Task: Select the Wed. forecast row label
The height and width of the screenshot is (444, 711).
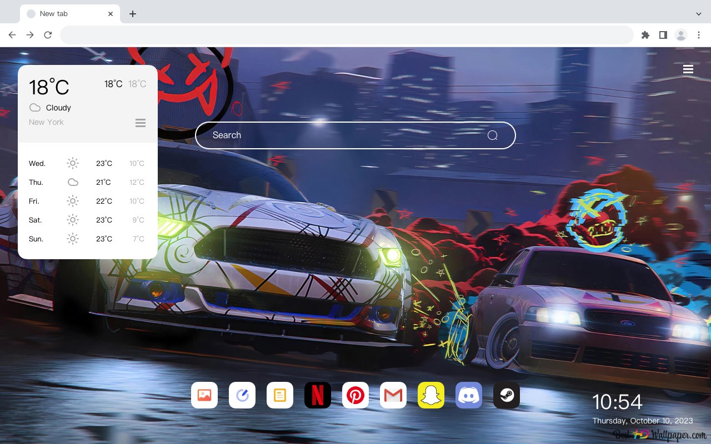Action: [x=37, y=164]
